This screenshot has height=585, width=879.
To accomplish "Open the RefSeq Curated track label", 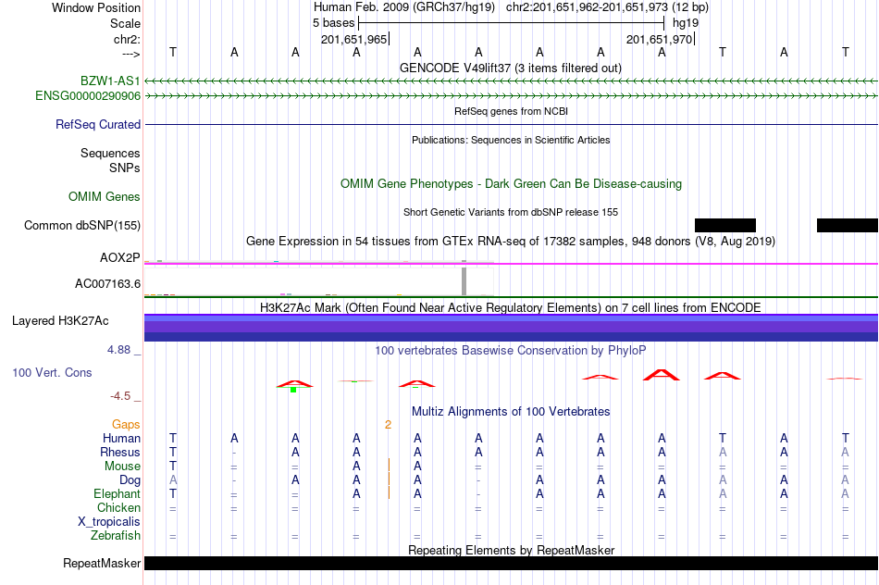I will click(97, 125).
